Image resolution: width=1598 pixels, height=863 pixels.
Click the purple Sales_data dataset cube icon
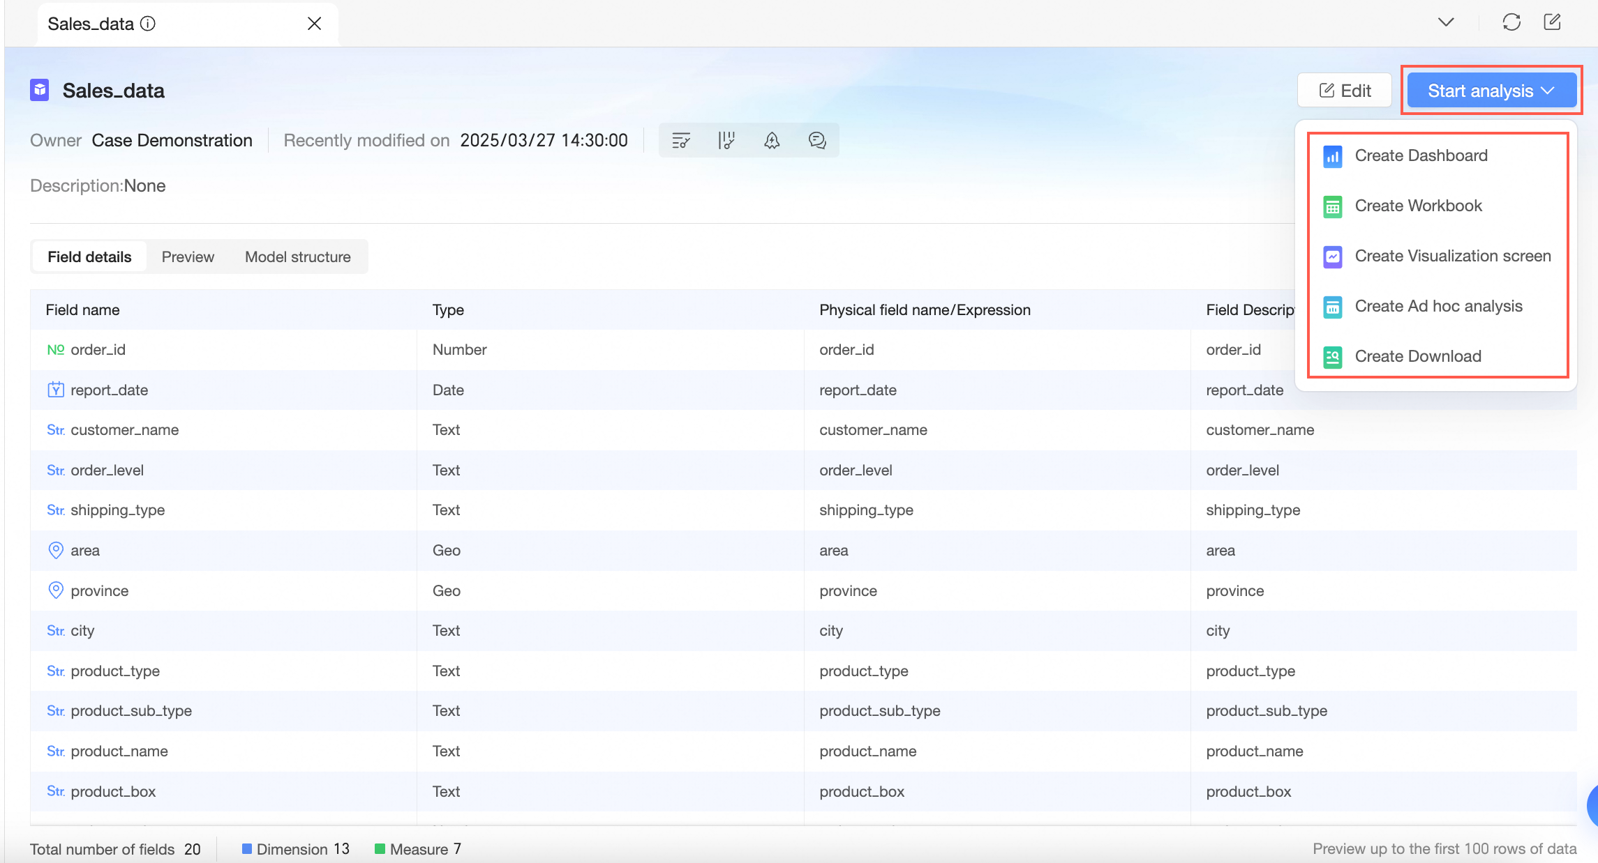tap(40, 90)
